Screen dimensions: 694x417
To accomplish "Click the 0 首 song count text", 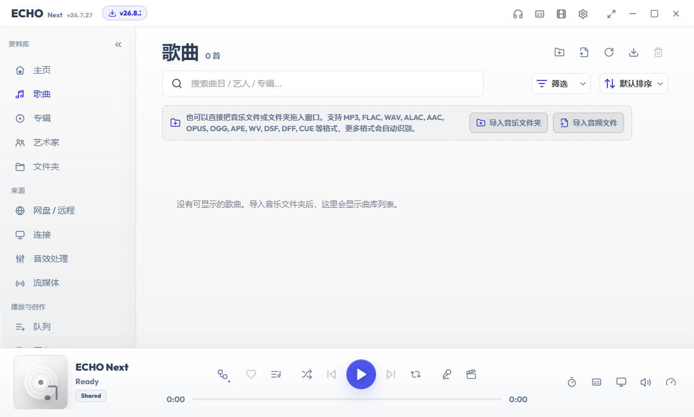I will tap(213, 56).
